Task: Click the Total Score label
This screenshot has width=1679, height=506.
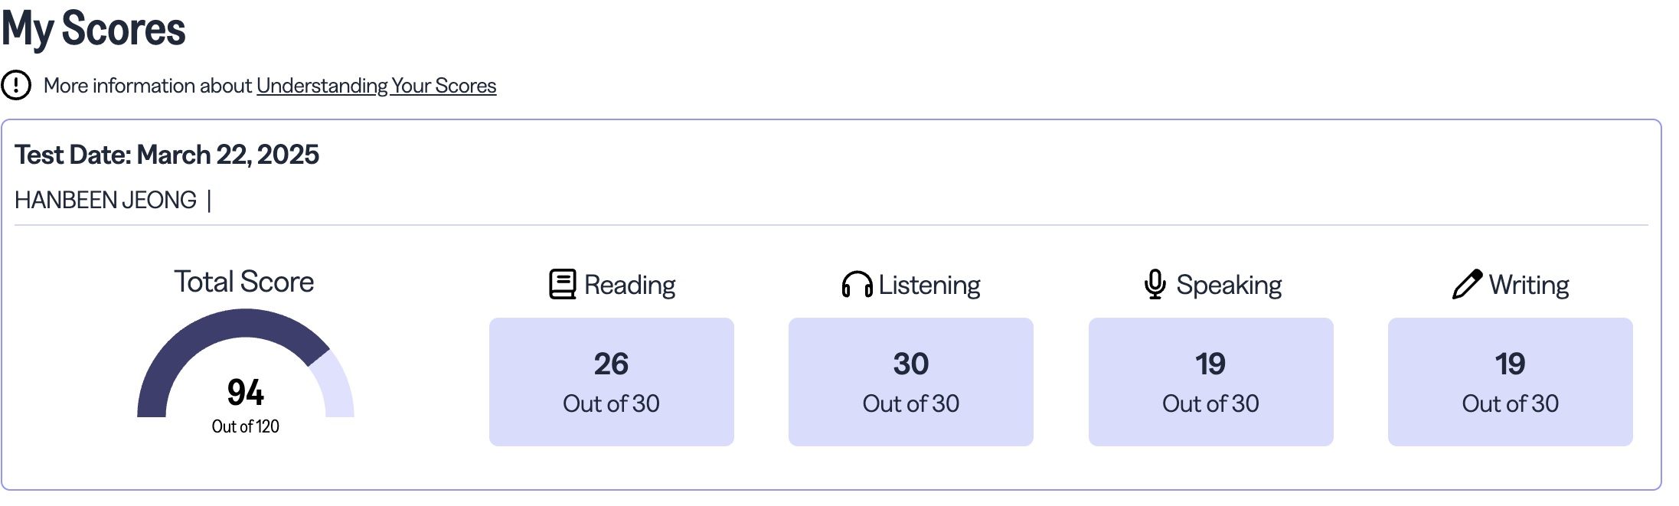Action: click(x=244, y=282)
